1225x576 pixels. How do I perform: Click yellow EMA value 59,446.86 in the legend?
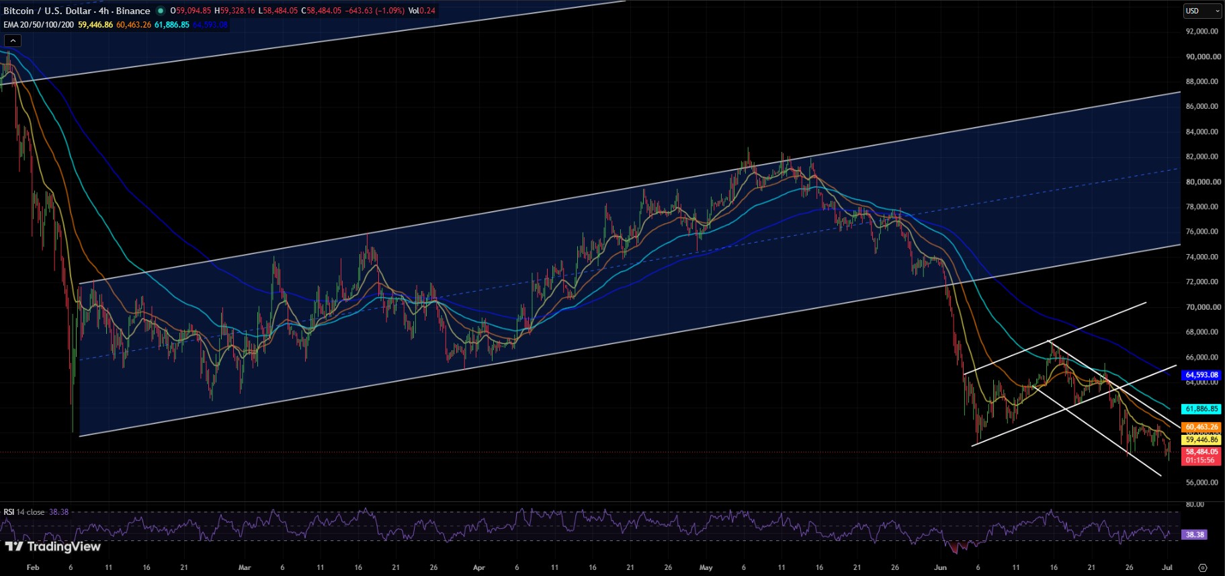click(x=95, y=25)
